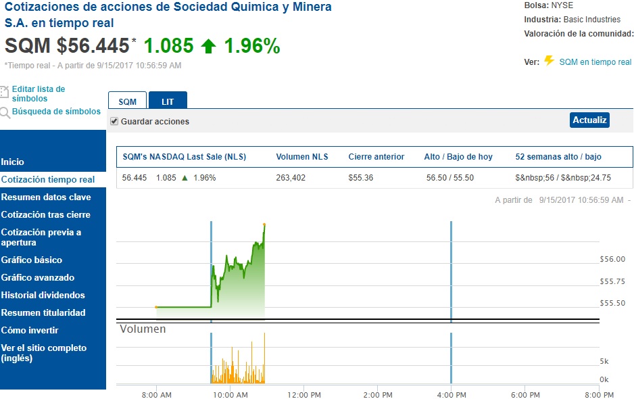Select Cotización tiempo real menu item

coord(53,179)
